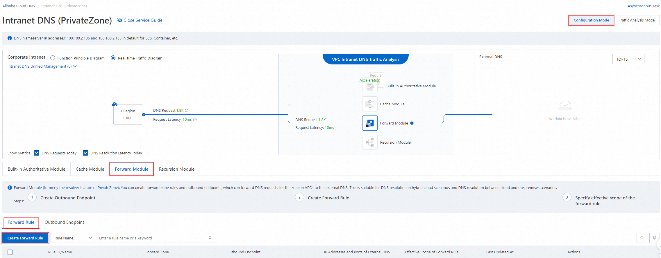
Task: Switch to Configuration Mode
Action: (591, 20)
